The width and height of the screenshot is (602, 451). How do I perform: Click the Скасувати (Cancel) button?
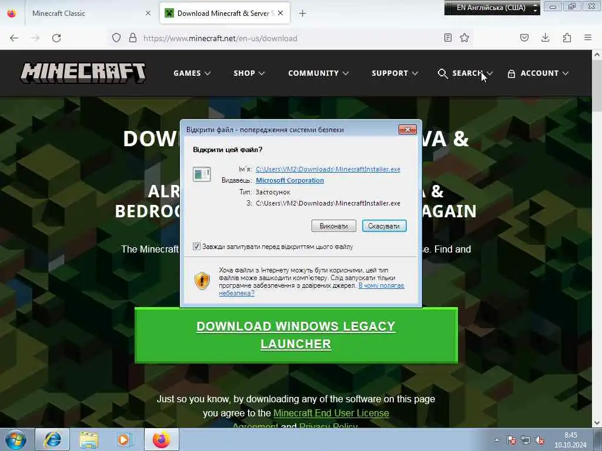pos(384,226)
